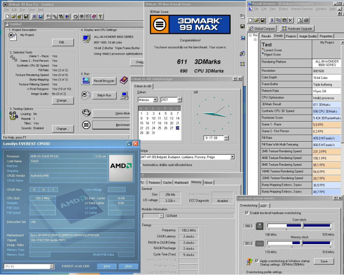Click Hardware Upgrade button
The width and height of the screenshot is (344, 275).
(297, 28)
